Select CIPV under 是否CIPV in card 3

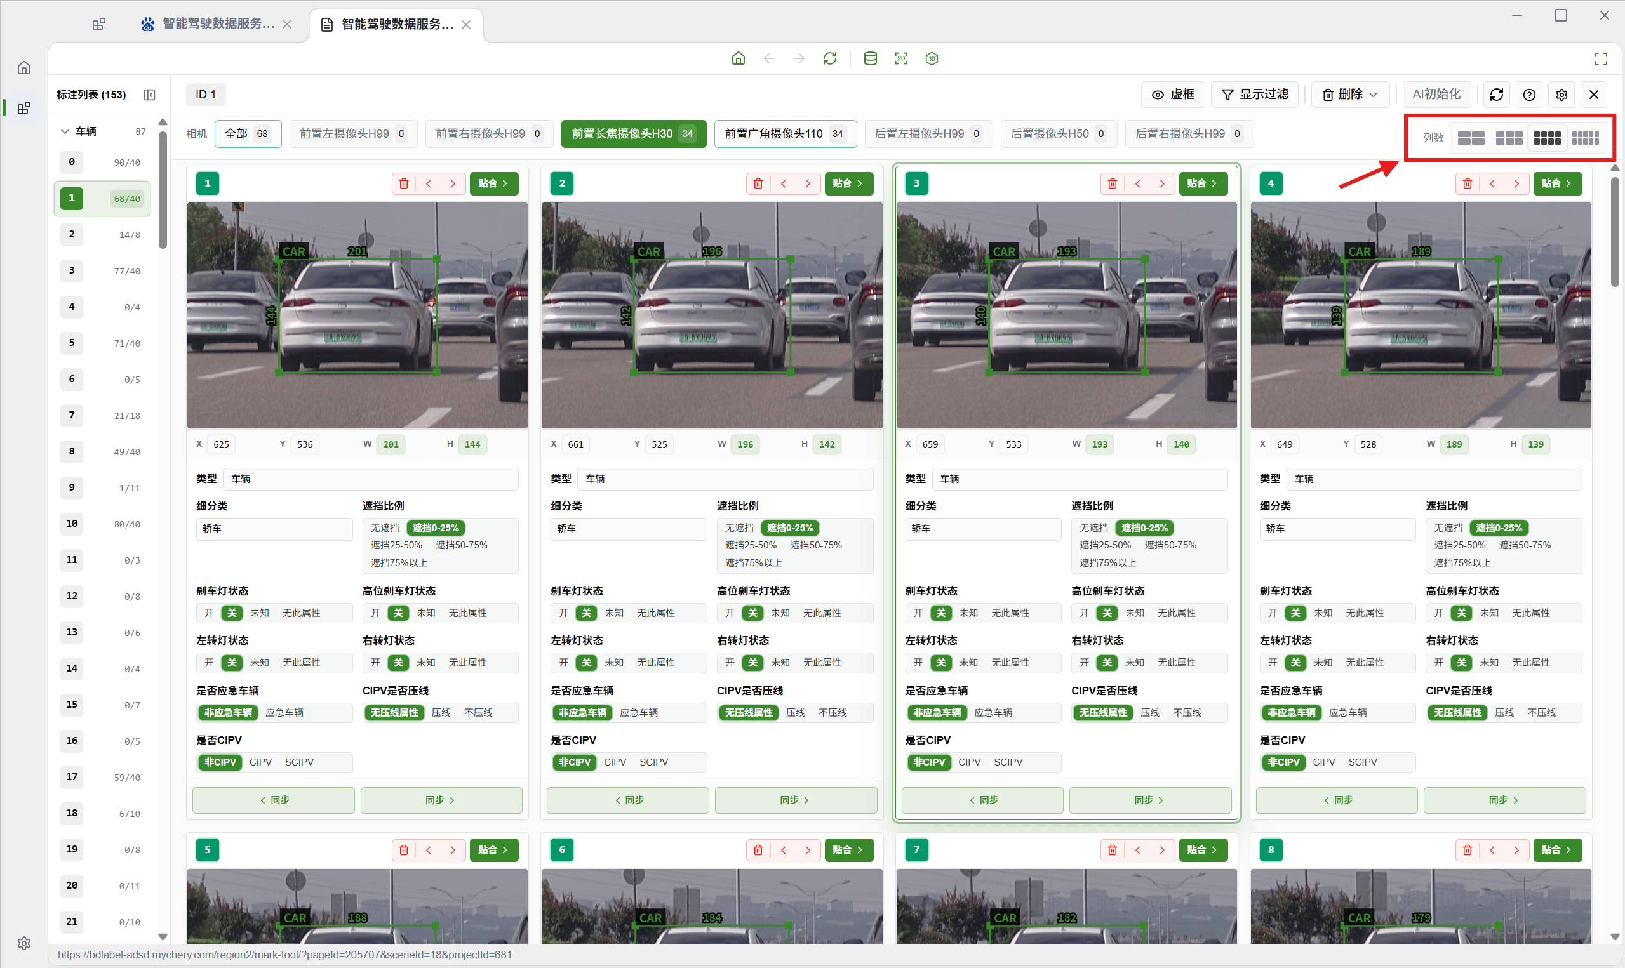[970, 762]
